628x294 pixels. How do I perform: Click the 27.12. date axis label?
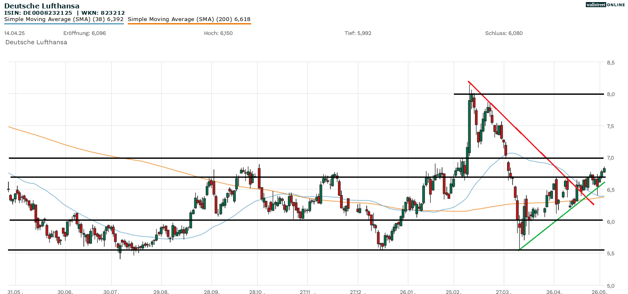(x=357, y=291)
